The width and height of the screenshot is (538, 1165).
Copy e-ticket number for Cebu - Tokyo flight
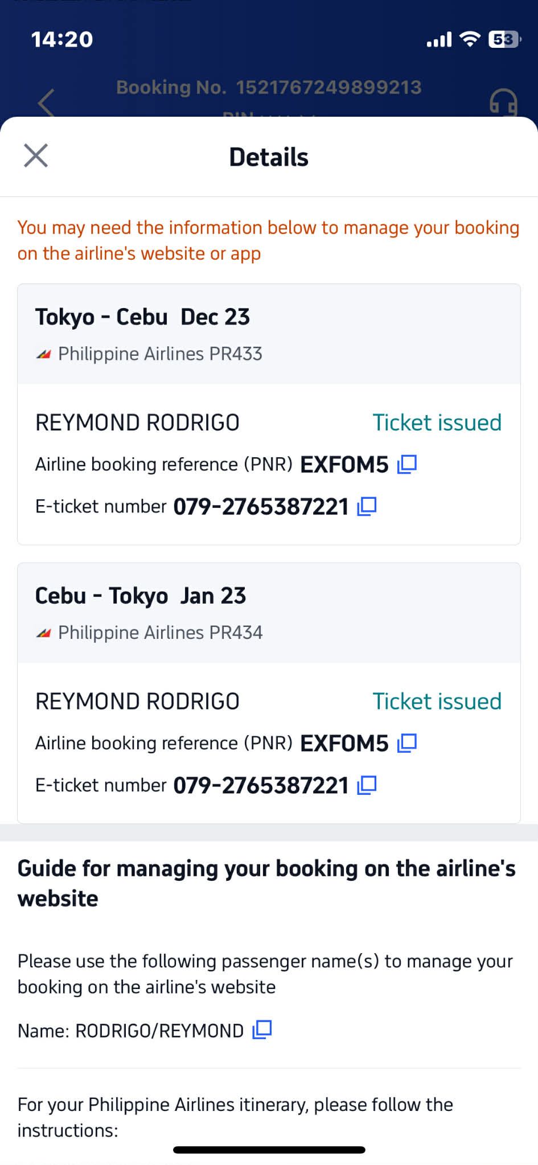click(x=367, y=785)
